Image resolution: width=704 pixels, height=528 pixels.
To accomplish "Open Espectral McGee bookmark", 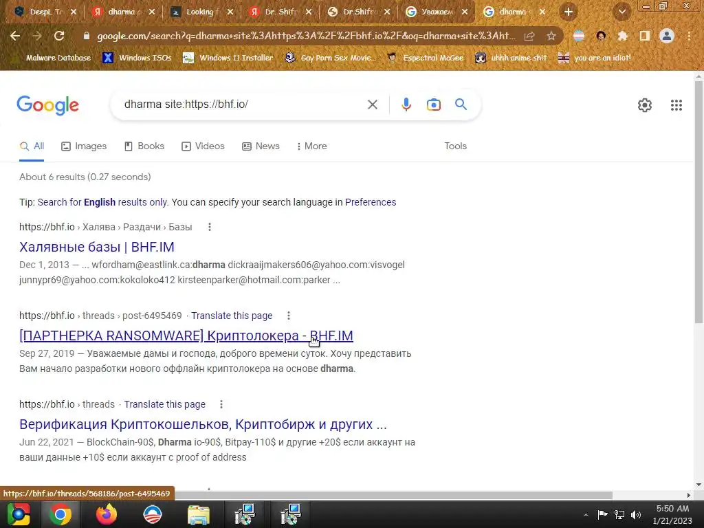I will pyautogui.click(x=425, y=58).
